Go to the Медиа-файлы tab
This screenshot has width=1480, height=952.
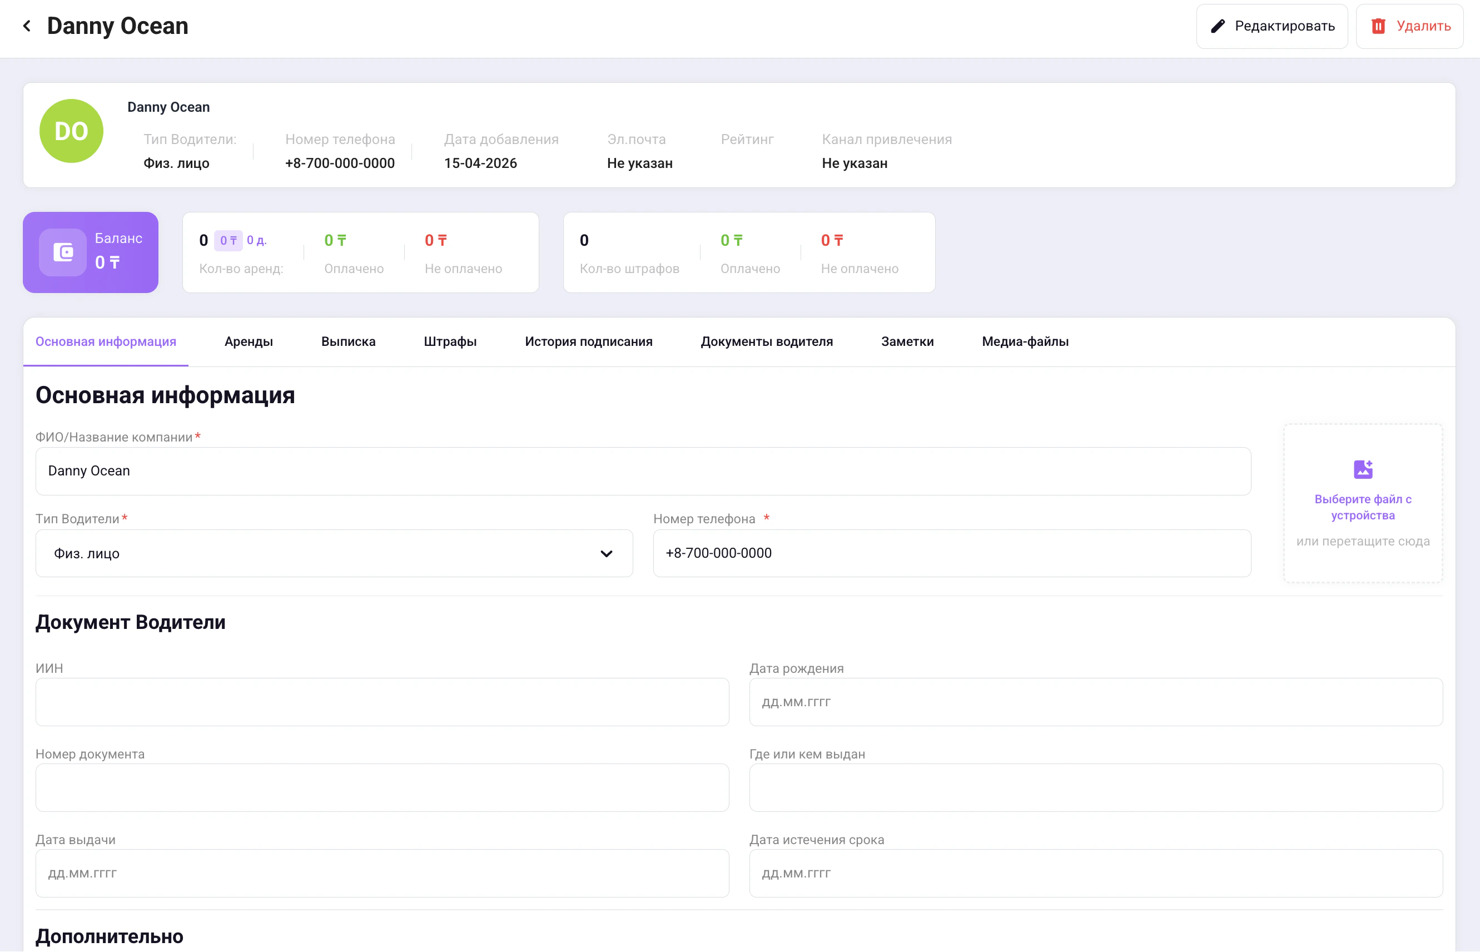point(1025,342)
